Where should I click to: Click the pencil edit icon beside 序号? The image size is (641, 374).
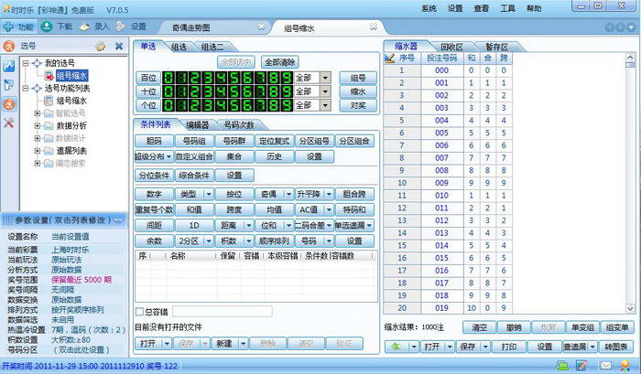click(389, 58)
